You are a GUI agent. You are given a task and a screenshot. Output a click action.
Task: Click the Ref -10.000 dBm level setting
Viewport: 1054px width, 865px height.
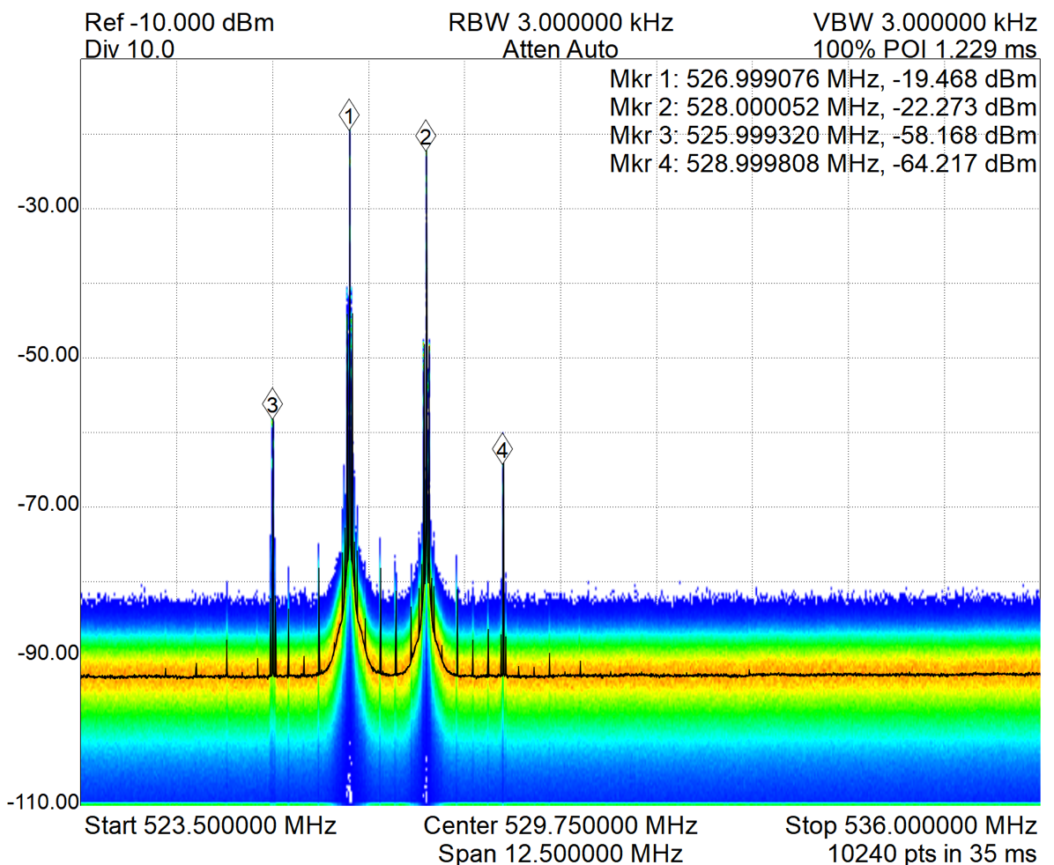[180, 23]
